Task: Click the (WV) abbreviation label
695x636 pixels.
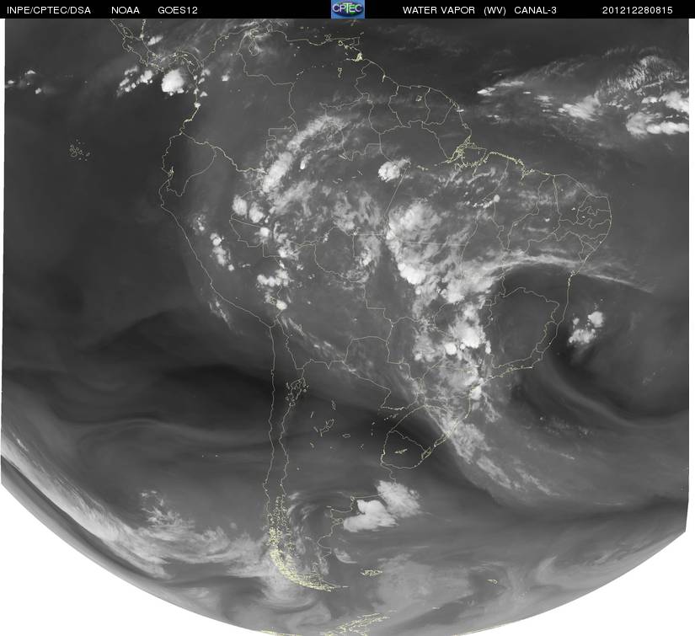Action: coord(495,10)
